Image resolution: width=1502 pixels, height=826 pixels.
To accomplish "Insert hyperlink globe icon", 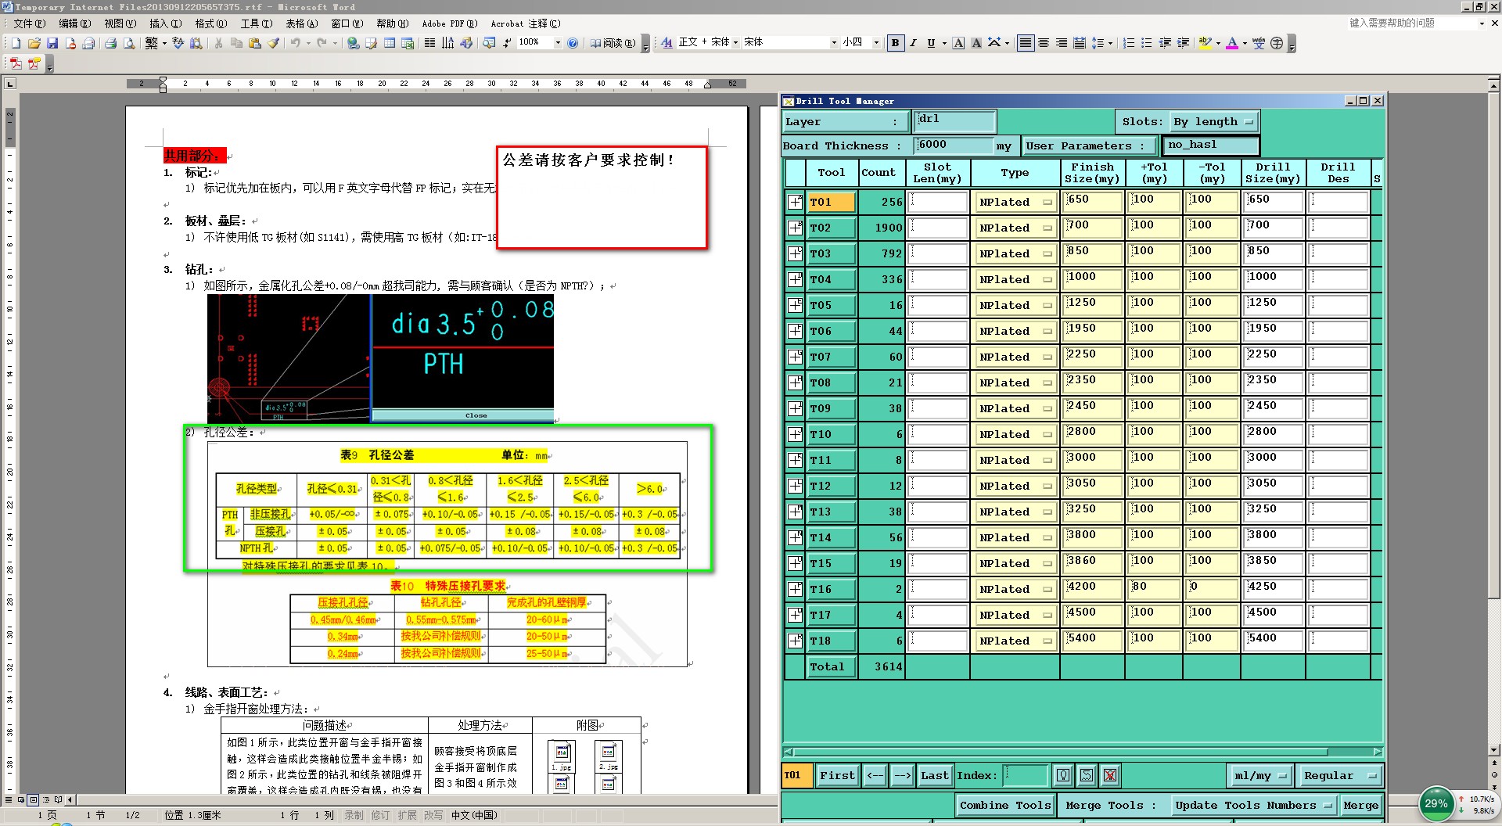I will (354, 43).
